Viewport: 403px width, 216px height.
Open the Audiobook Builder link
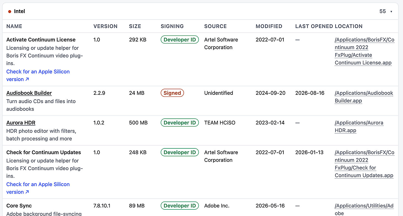29,93
